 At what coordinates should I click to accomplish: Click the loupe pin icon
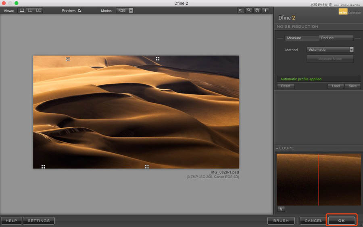tap(281, 209)
